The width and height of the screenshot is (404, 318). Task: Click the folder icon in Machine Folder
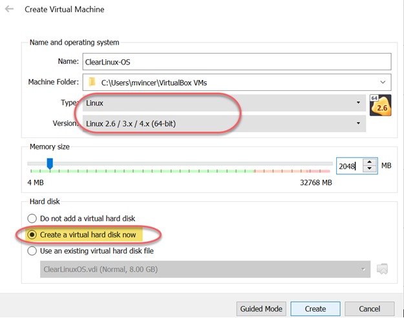92,83
